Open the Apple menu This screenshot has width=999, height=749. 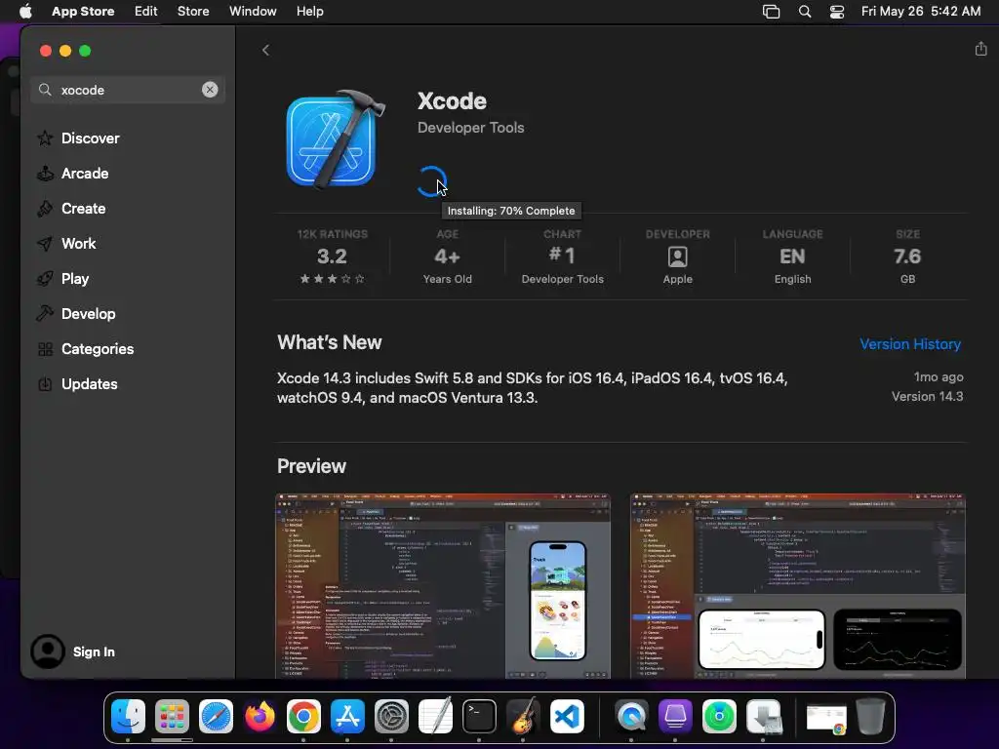click(25, 12)
